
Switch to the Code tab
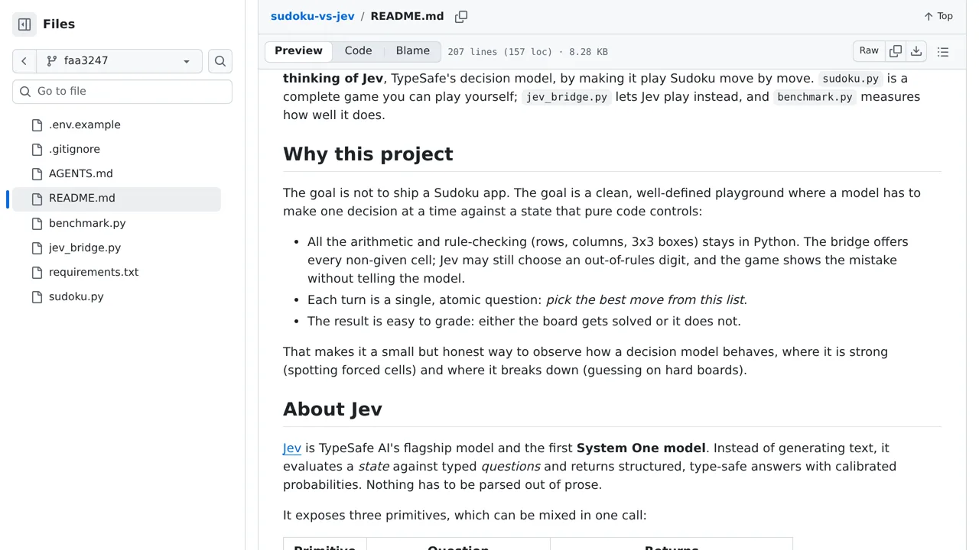358,51
